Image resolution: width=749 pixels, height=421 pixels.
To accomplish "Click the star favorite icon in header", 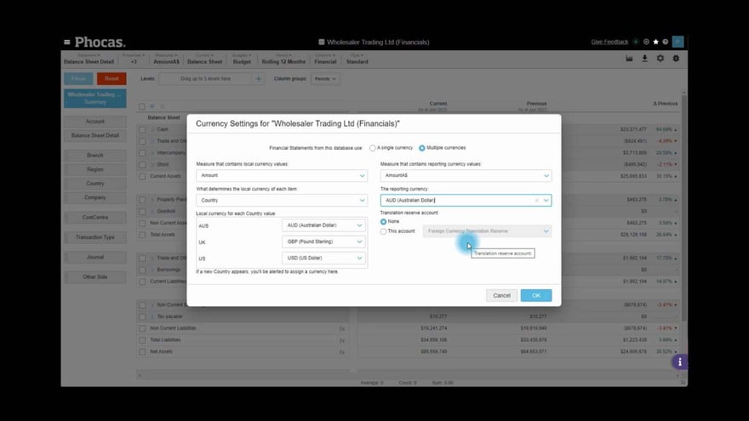I will (x=656, y=42).
